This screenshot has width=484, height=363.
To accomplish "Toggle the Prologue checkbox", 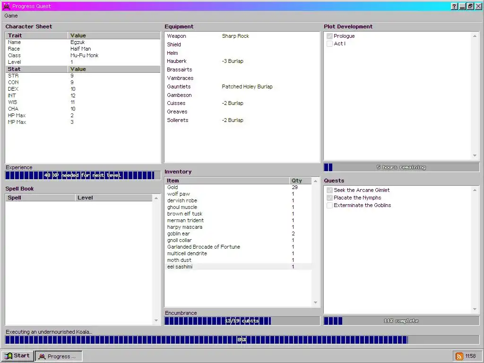I will pos(329,36).
